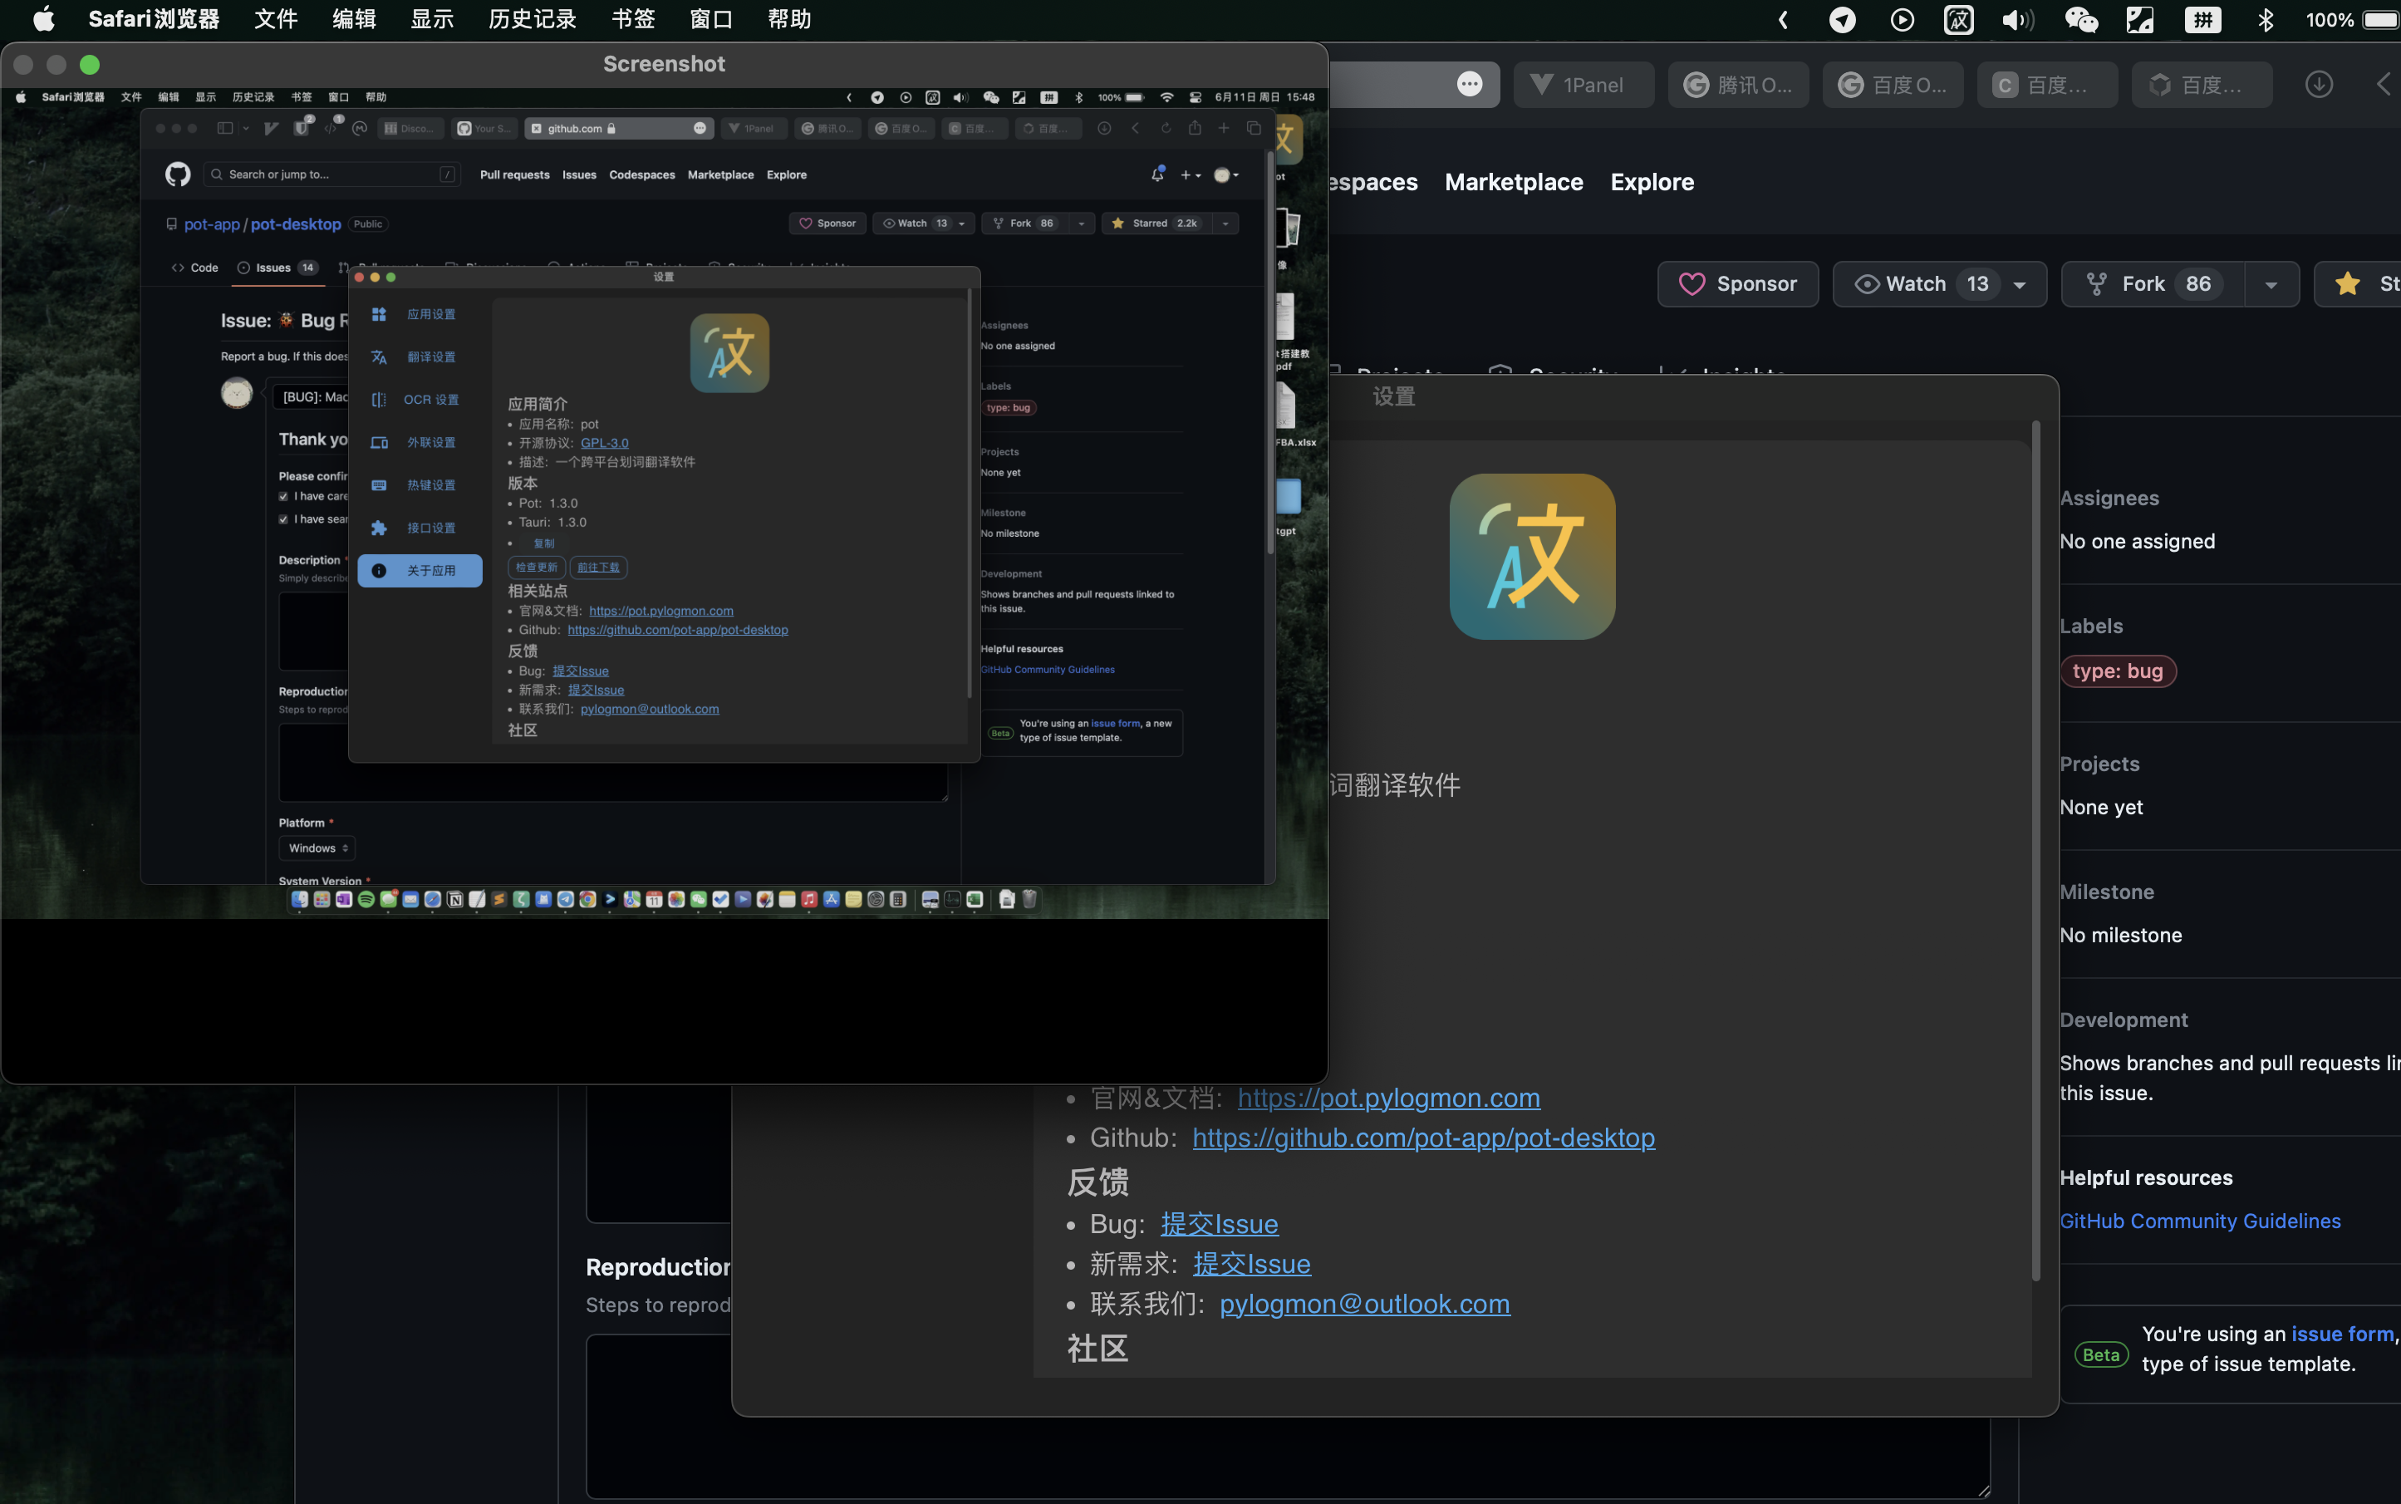
Task: Click the GitHub logo in the Screenshot preview
Action: [177, 174]
